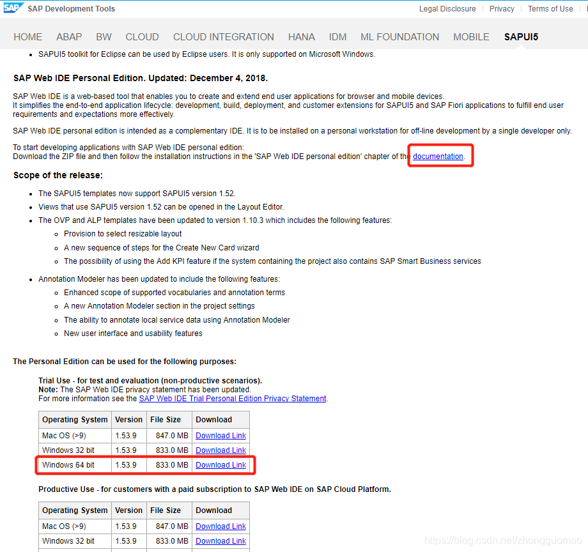Follow the documentation link
Viewport: 588px width, 552px height.
click(438, 157)
